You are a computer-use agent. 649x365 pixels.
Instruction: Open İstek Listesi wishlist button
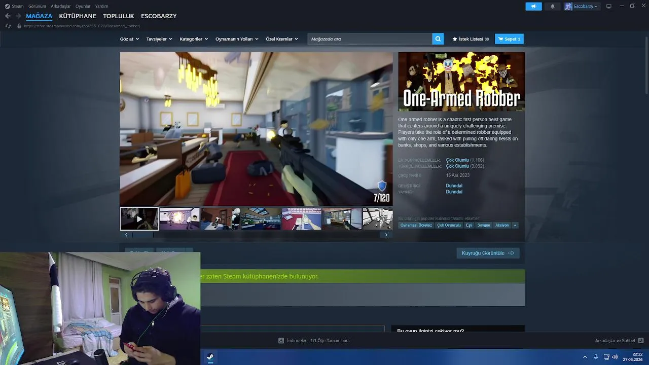[471, 39]
